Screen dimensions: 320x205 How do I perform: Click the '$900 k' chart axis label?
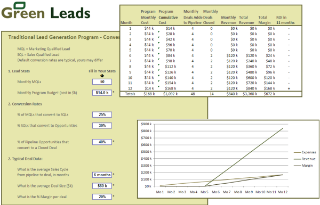click(146, 124)
